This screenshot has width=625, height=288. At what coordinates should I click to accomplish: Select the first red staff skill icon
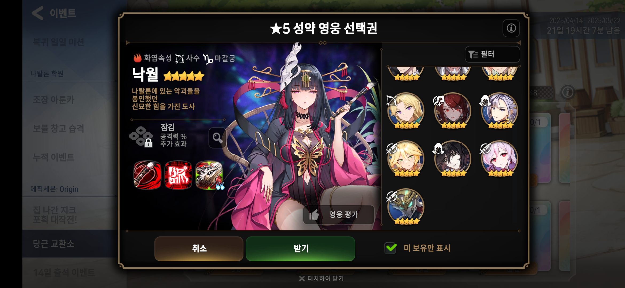pos(147,175)
